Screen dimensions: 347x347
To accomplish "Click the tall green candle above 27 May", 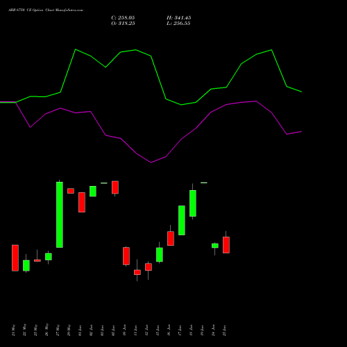I will click(60, 214).
